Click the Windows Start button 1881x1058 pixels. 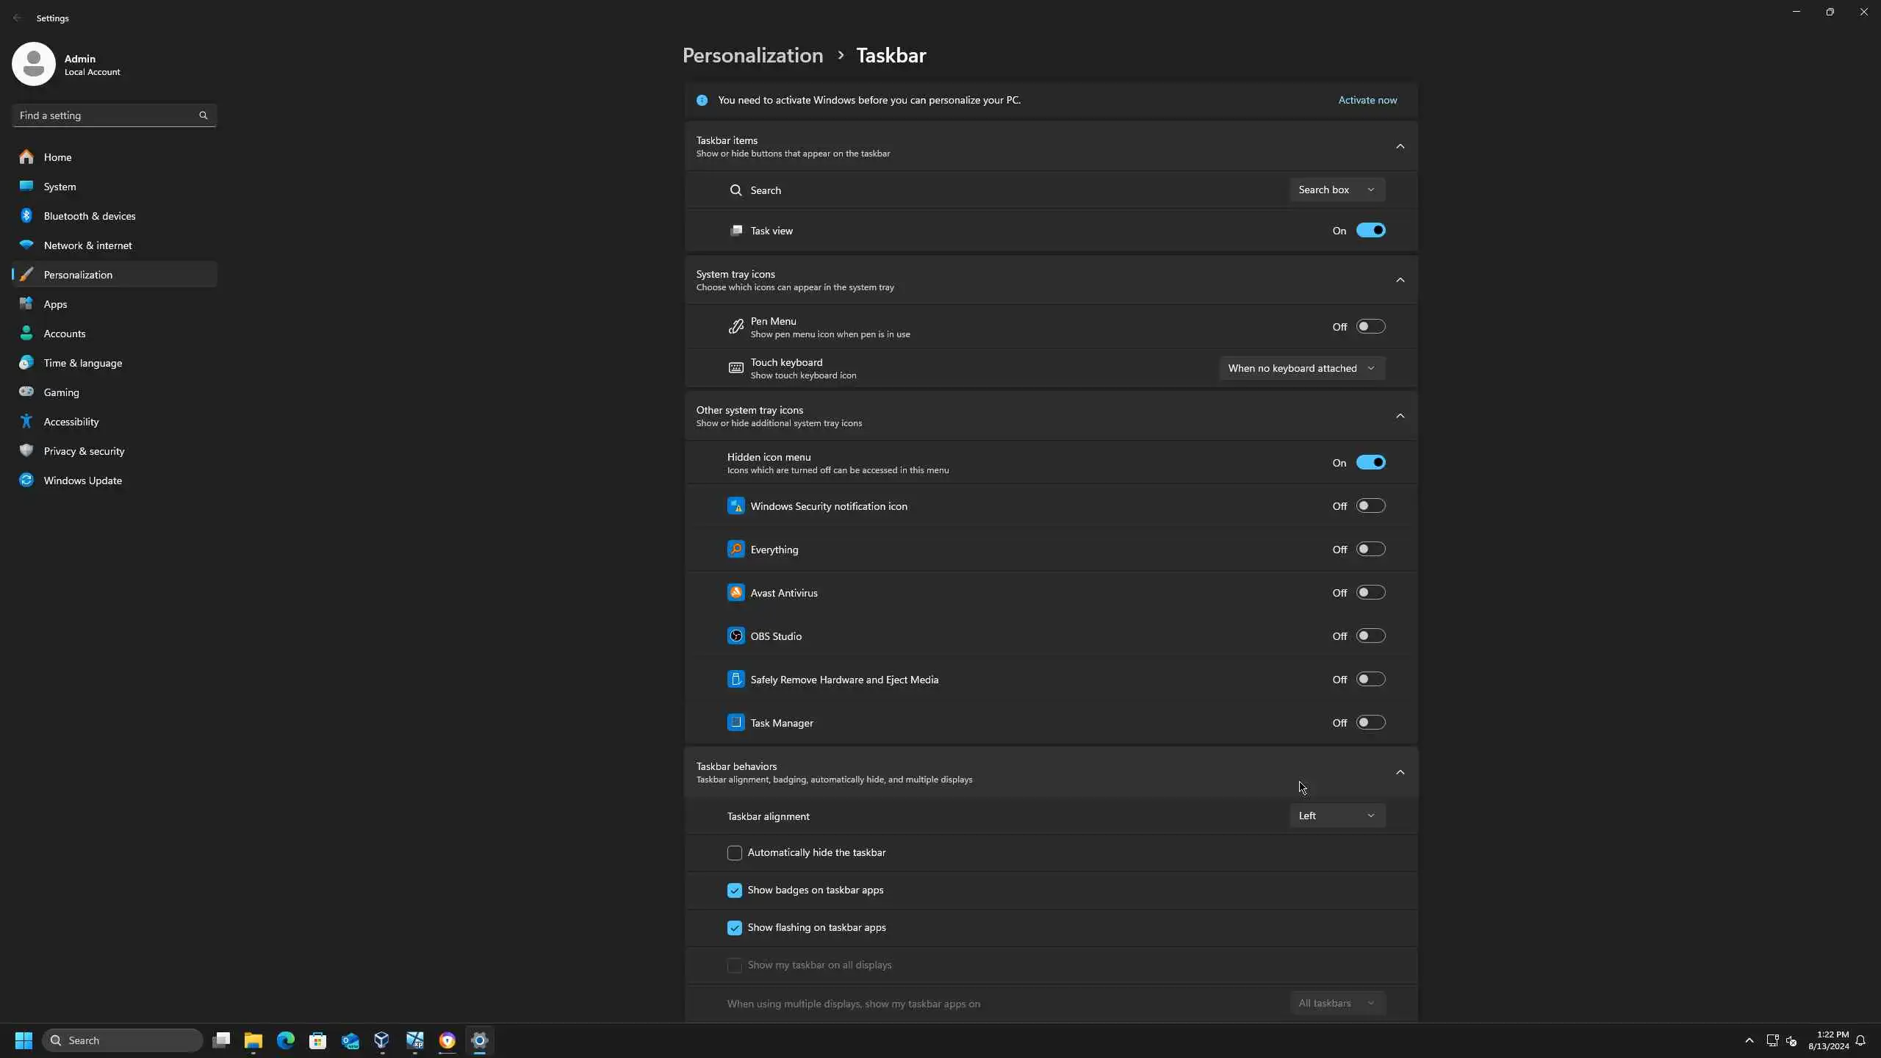[24, 1040]
